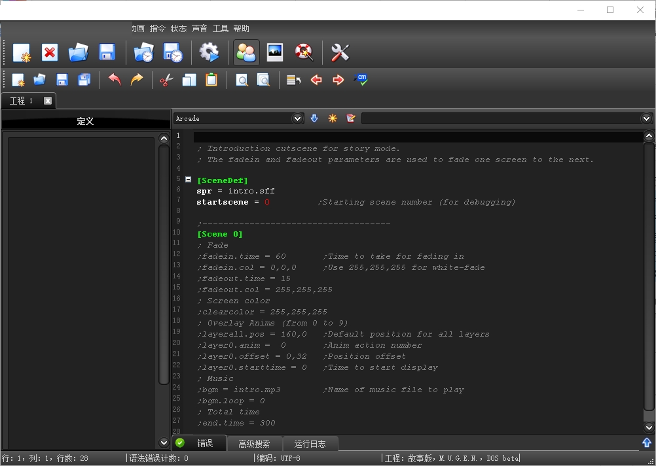This screenshot has height=466, width=656.
Task: Click the 定义 panel header button
Action: pyautogui.click(x=86, y=121)
